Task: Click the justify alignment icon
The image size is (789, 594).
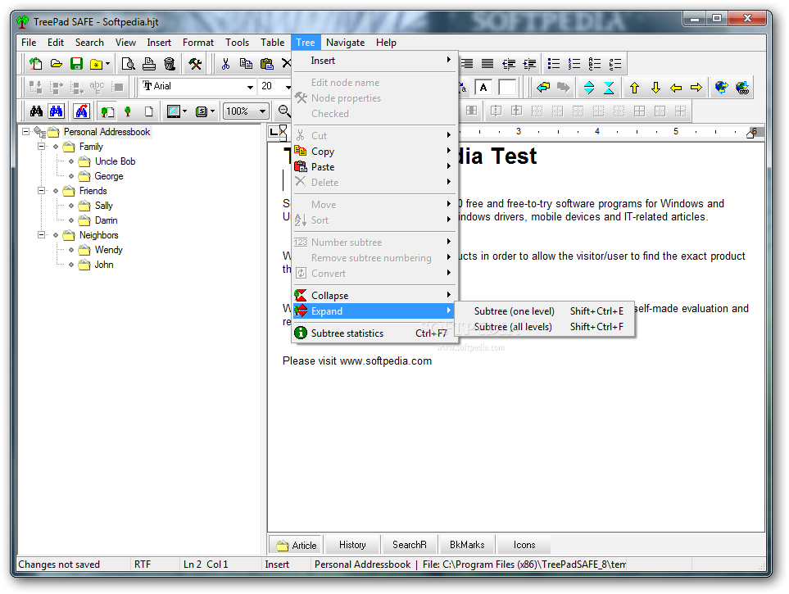Action: tap(487, 64)
